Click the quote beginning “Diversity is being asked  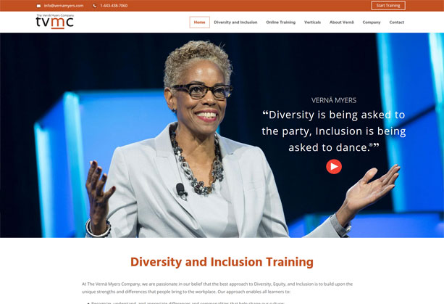click(334, 131)
